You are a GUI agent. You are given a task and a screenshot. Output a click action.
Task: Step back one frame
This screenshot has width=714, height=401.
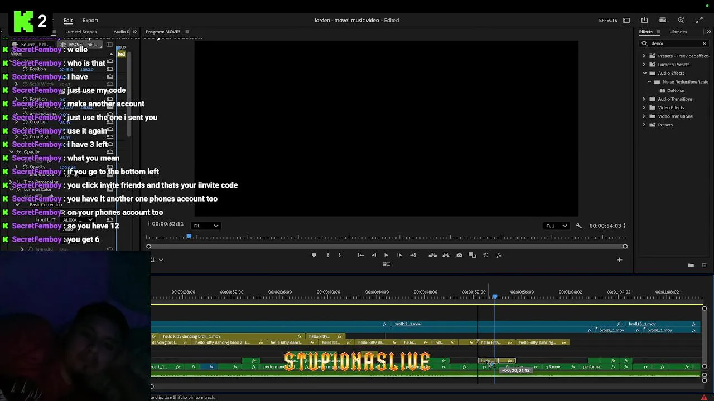[374, 255]
